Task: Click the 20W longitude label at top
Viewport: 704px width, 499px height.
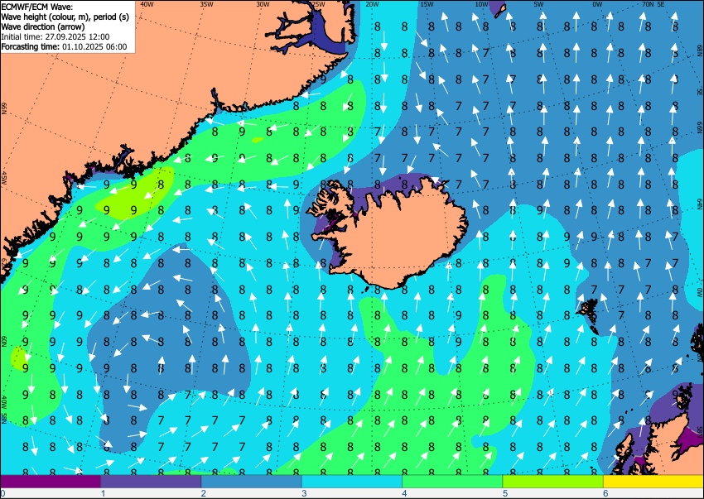Action: (371, 4)
